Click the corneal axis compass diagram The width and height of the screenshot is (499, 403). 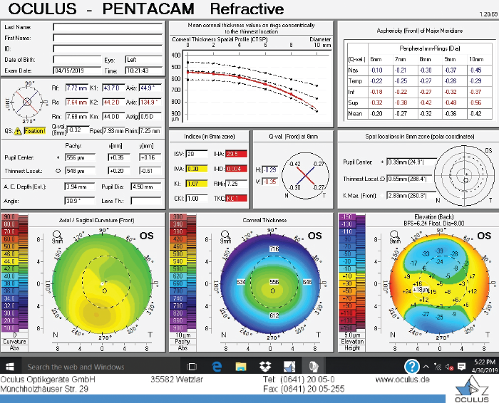point(27,102)
